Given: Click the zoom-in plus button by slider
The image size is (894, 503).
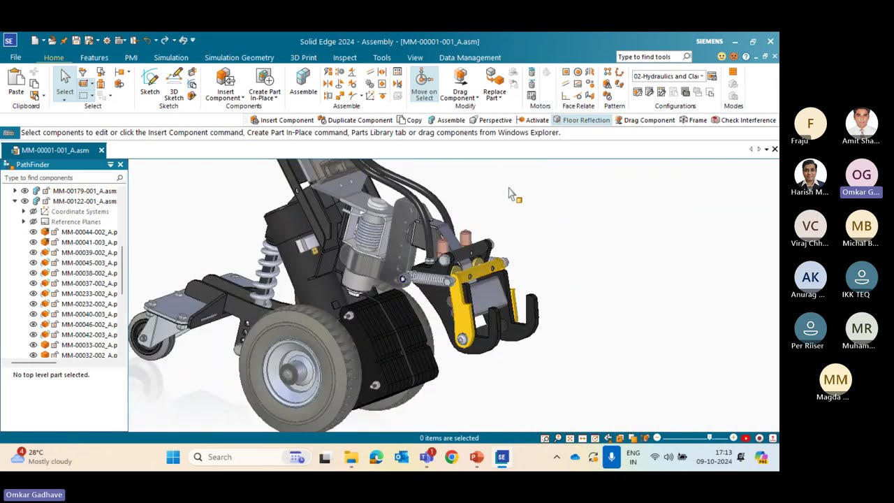Looking at the screenshot, I should [x=733, y=438].
